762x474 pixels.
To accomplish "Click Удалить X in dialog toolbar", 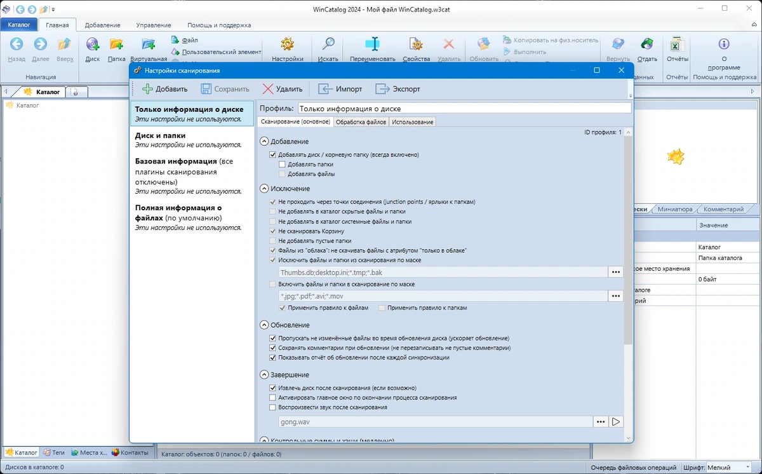I will (x=283, y=89).
